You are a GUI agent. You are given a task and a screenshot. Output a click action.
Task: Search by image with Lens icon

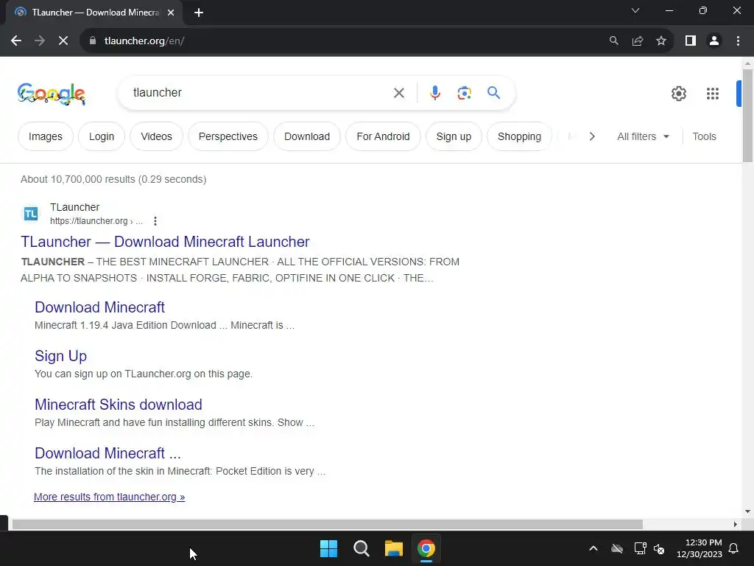[464, 93]
